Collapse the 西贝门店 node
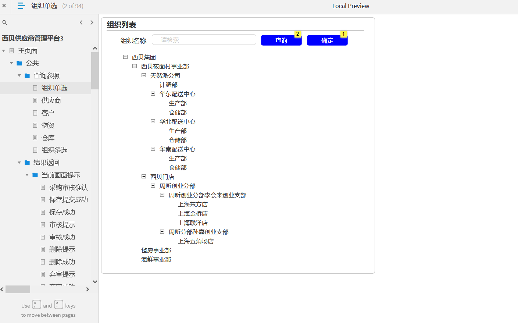Image resolution: width=518 pixels, height=323 pixels. tap(144, 177)
